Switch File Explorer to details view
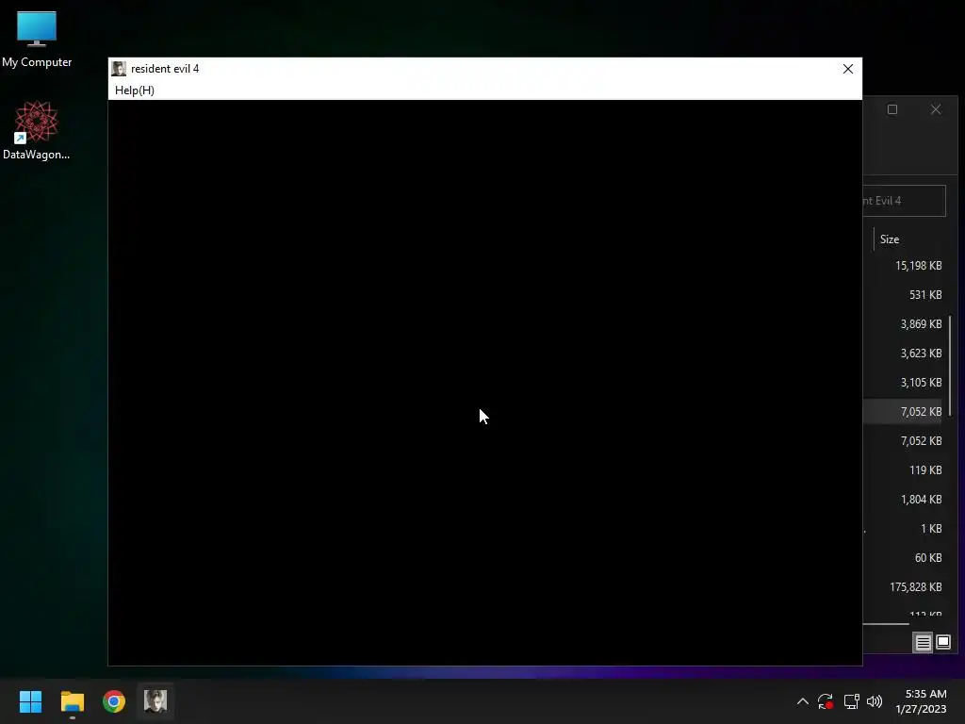Screen dimensions: 965x724 (x=924, y=643)
